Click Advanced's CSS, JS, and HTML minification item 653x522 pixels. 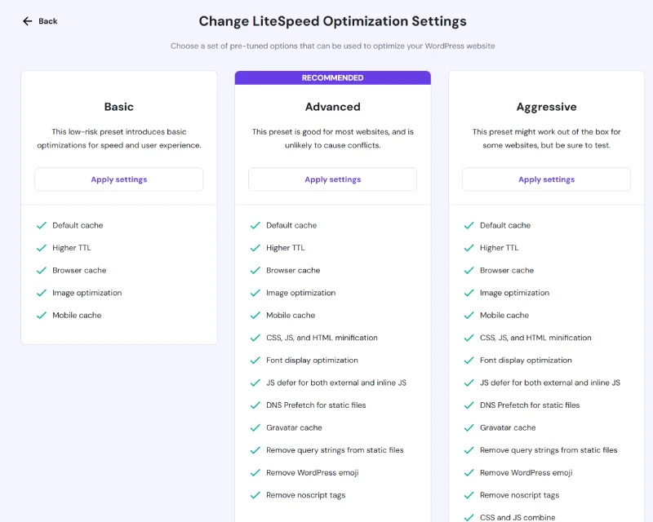click(x=322, y=338)
